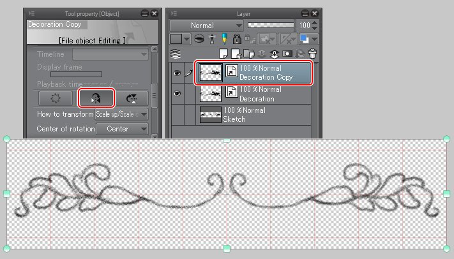The width and height of the screenshot is (454, 259).
Task: Click Tool property scrollbar up arrow
Action: coord(155,49)
